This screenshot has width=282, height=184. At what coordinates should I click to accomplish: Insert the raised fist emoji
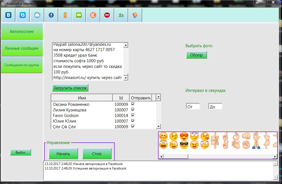pyautogui.click(x=246, y=145)
